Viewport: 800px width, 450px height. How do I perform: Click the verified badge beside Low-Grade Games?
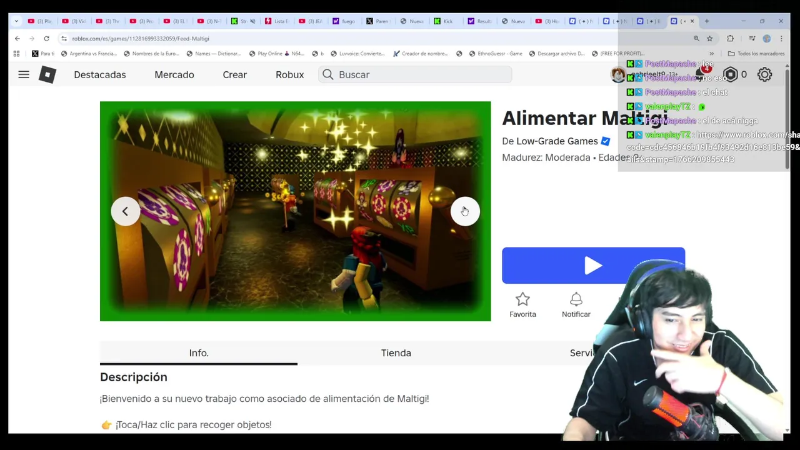point(605,141)
